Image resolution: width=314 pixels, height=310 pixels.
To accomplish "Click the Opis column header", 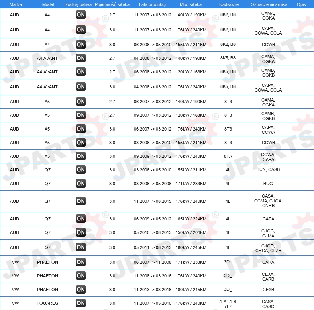I will click(301, 4).
